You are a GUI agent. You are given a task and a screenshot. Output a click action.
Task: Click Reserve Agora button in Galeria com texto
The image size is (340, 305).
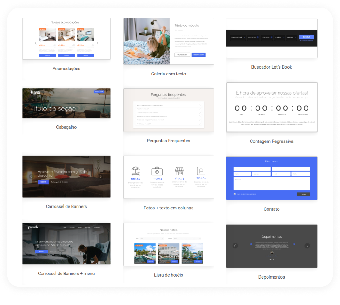[199, 55]
